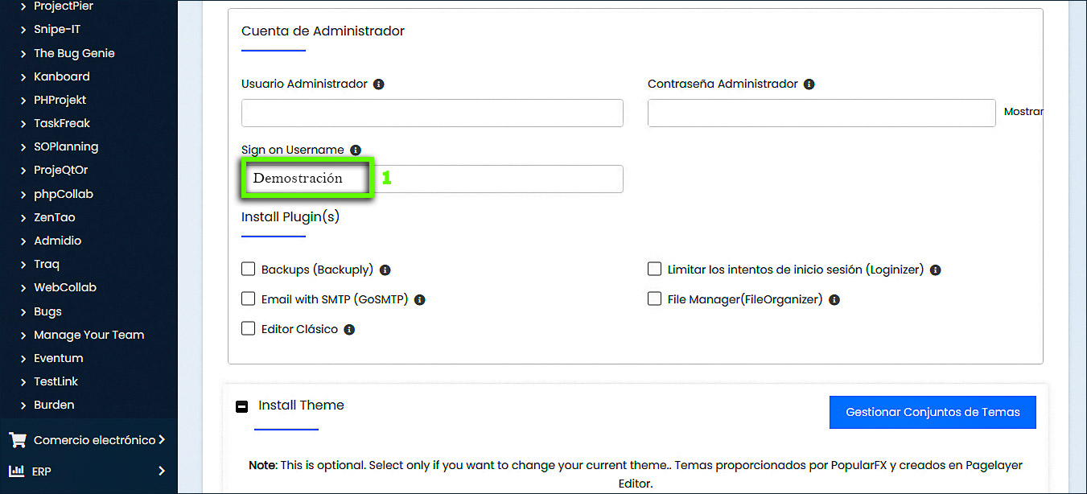Tick the Email with SMTP (GoSMTP) checkbox

(x=249, y=299)
